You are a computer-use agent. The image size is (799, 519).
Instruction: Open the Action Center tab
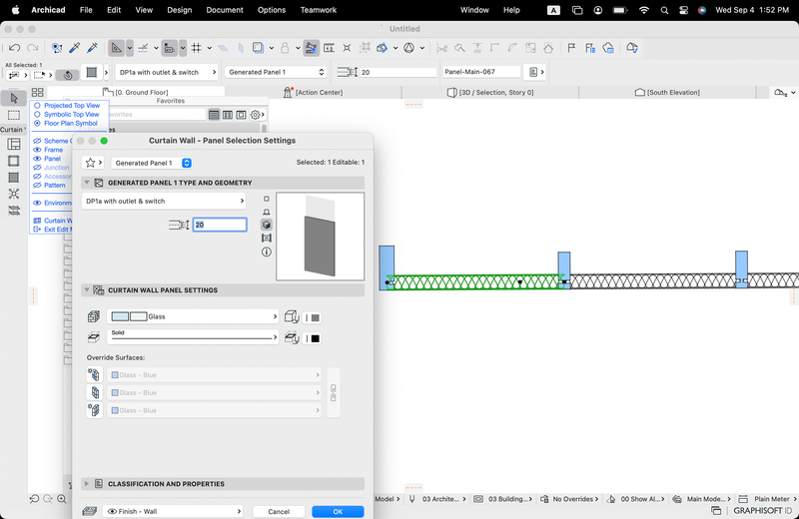tap(313, 92)
